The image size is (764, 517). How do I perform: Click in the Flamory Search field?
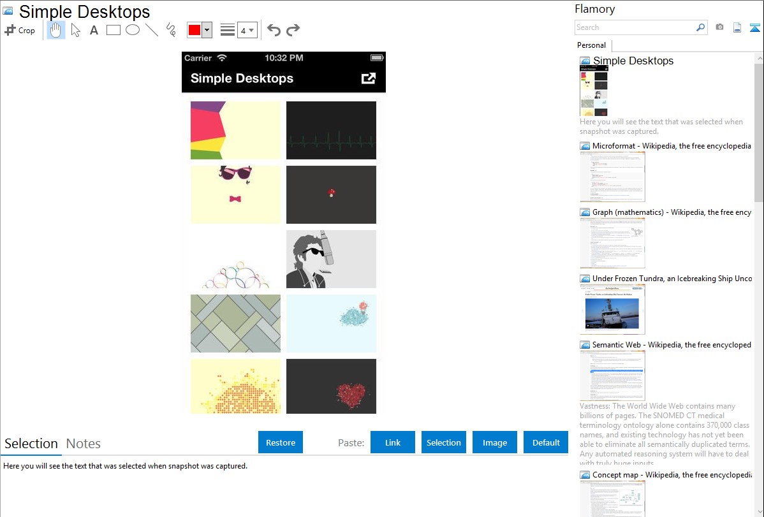[635, 27]
